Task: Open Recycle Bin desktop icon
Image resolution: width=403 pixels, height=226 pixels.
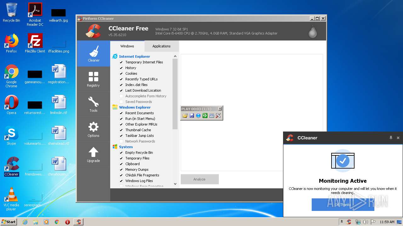Action: (x=11, y=13)
